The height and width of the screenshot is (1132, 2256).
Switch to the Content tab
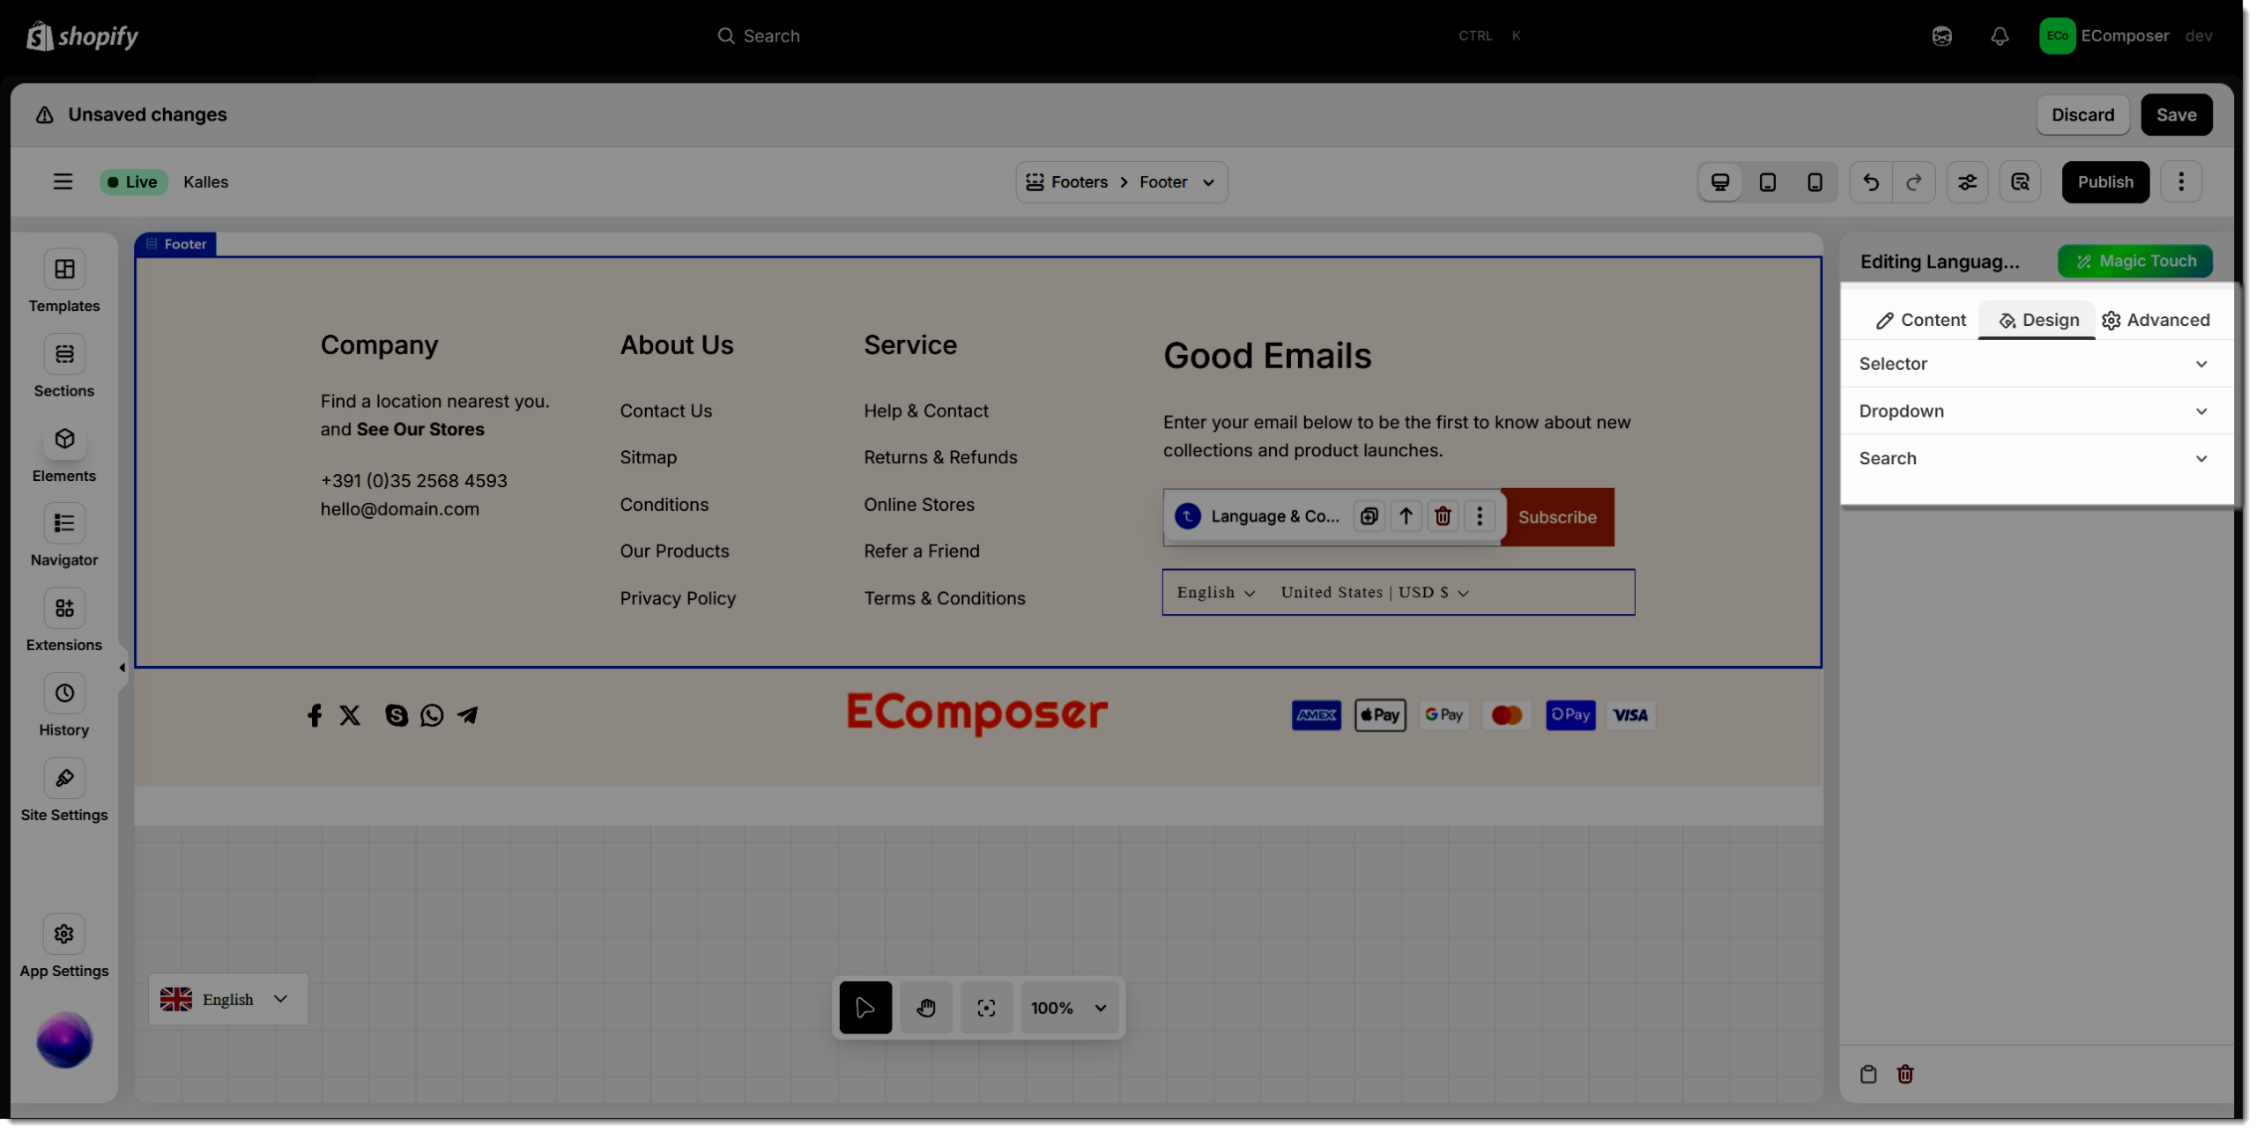tap(1921, 320)
